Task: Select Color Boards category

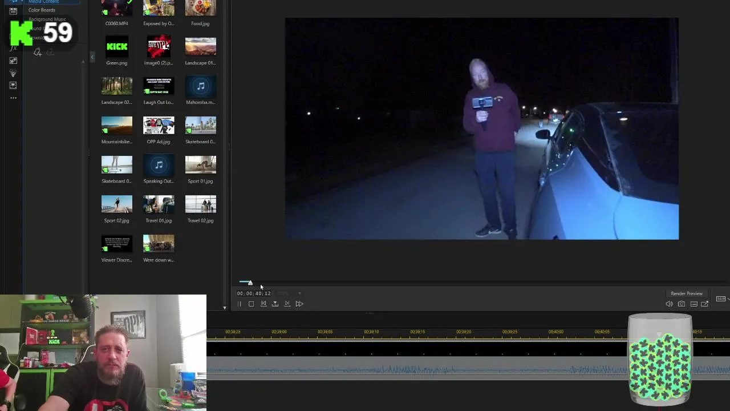Action: click(42, 10)
